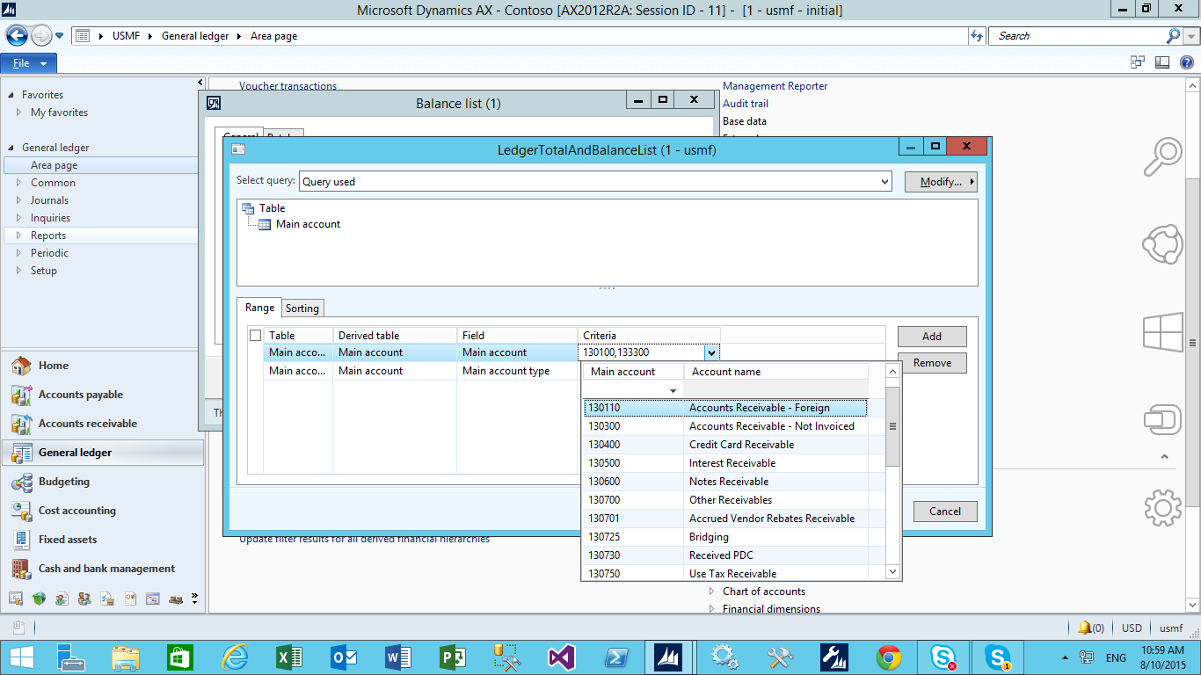This screenshot has height=675, width=1201.
Task: Click the back navigation arrow
Action: 17,36
